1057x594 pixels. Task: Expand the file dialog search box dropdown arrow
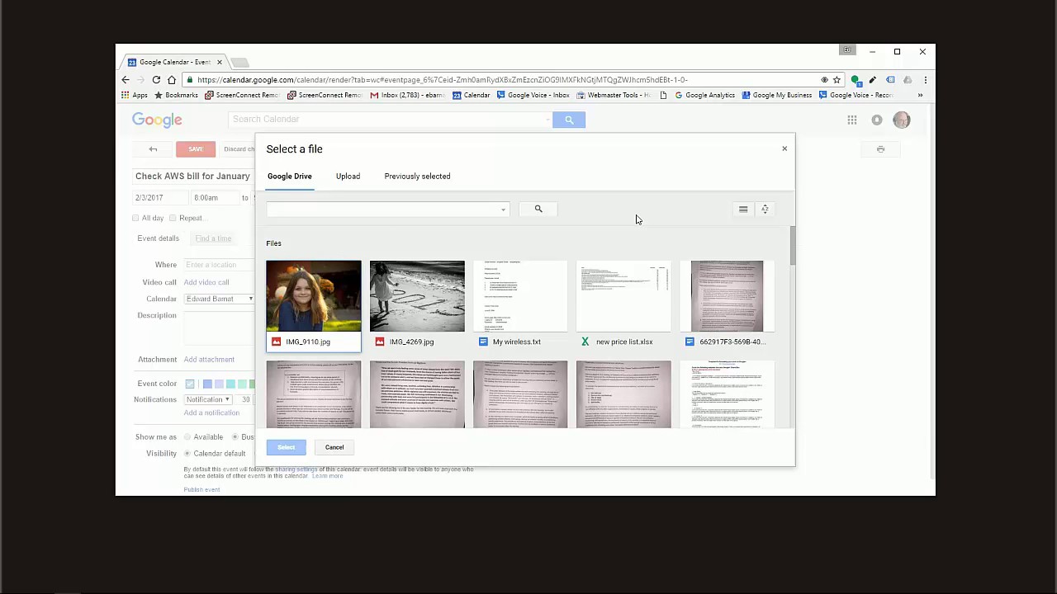tap(503, 210)
